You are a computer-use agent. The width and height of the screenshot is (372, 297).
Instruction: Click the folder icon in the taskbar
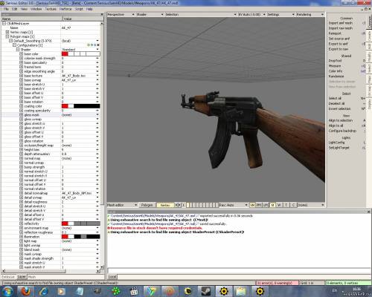click(x=241, y=291)
